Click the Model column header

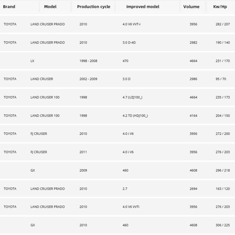50,7
